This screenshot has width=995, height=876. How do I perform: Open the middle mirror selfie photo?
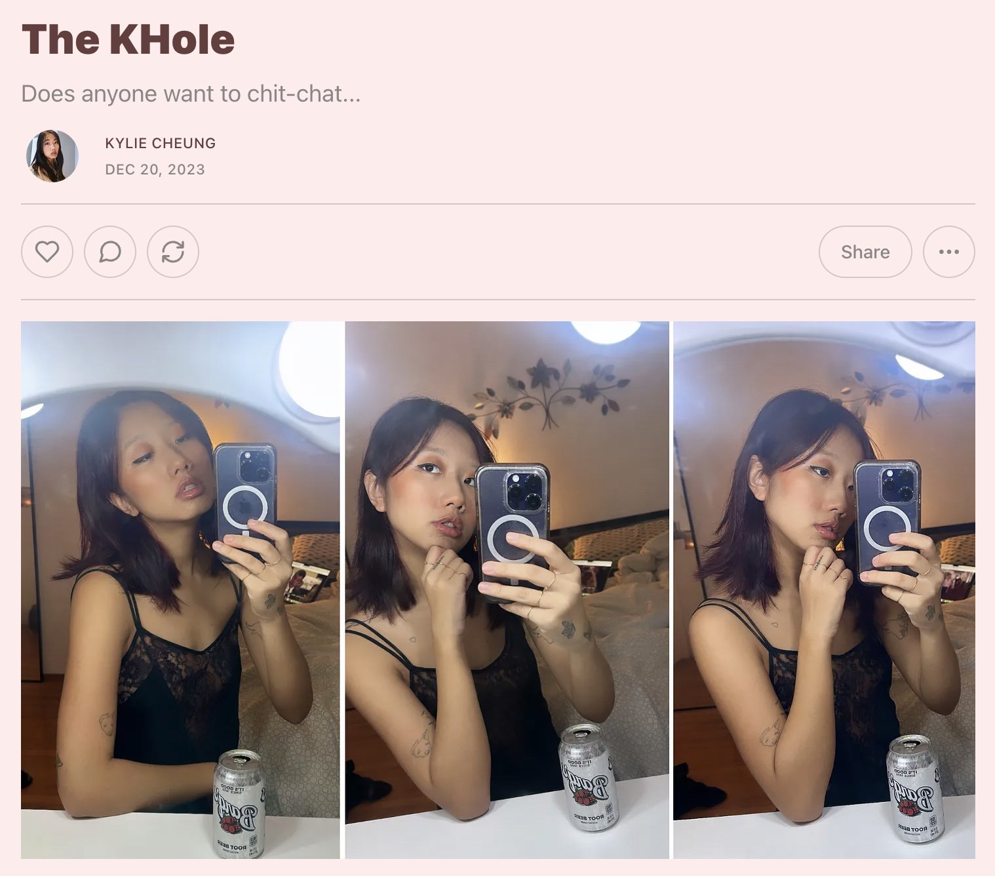pyautogui.click(x=507, y=589)
